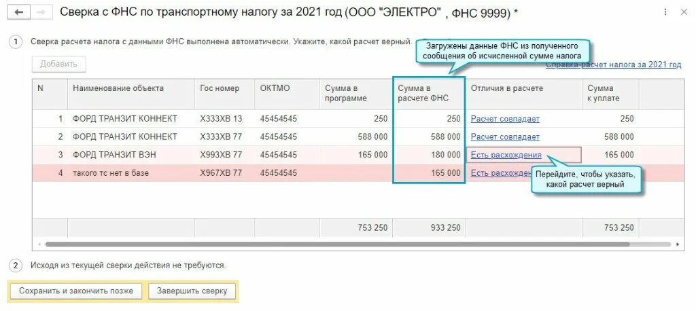Click the 753 250 amount-to-pay total
Image resolution: width=696 pixels, height=311 pixels.
[610, 227]
